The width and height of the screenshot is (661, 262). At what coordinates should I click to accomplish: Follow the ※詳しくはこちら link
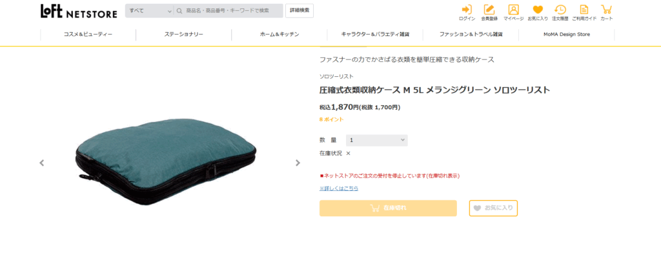point(339,188)
